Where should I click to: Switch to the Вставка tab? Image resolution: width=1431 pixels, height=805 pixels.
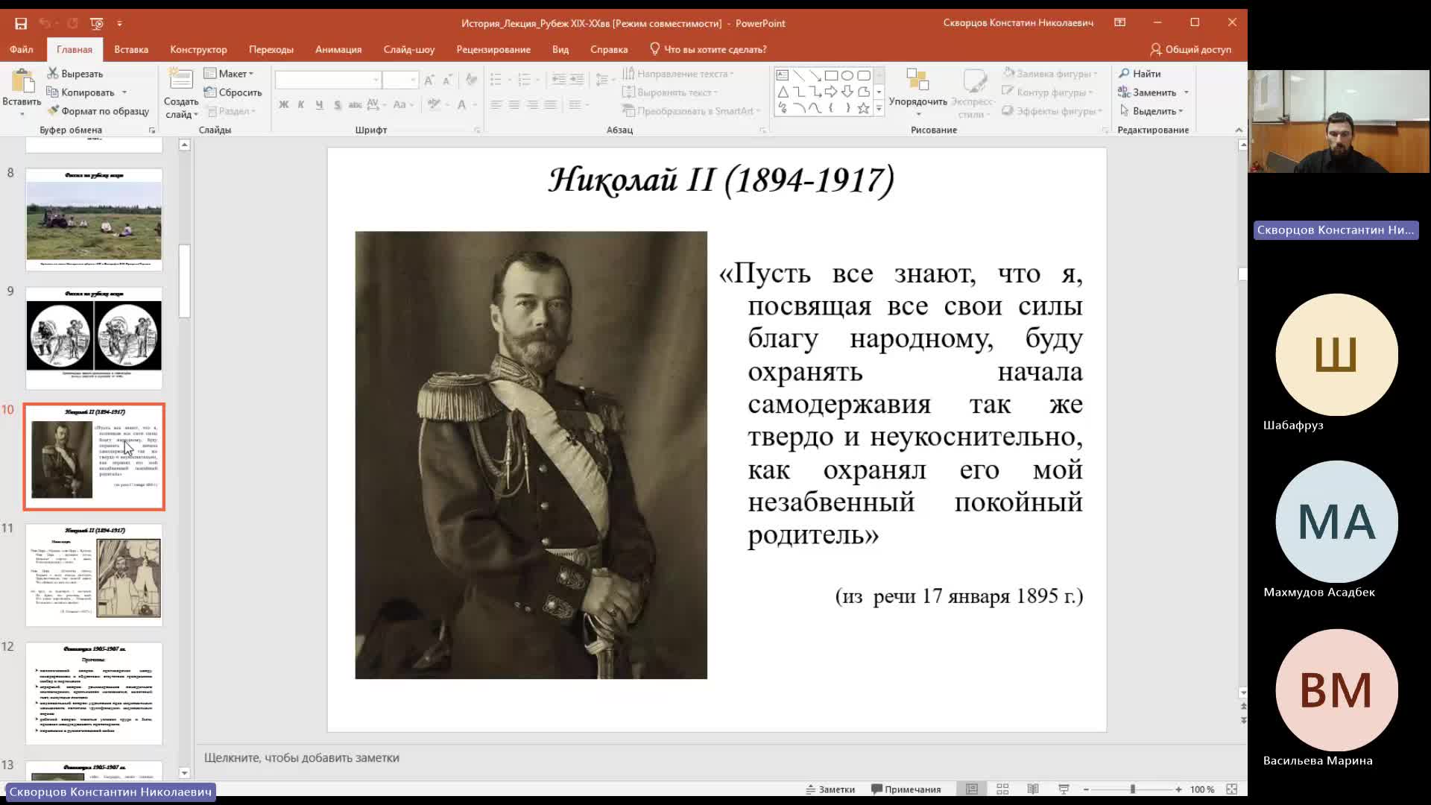tap(131, 49)
